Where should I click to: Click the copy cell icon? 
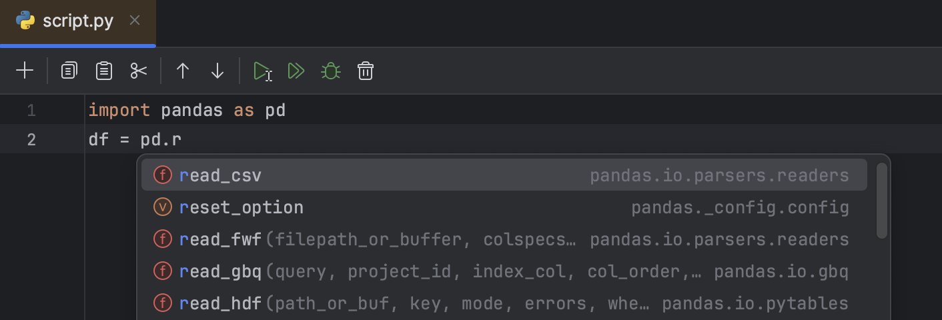coord(69,71)
